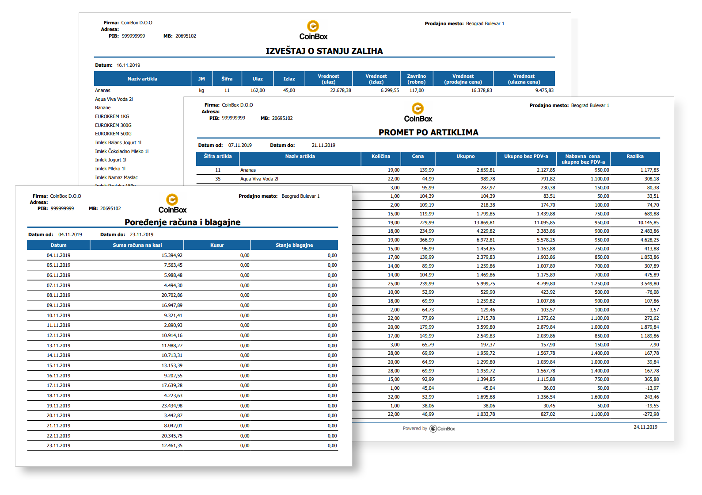The height and width of the screenshot is (495, 702).
Task: Click the Ulaz column header
Action: point(258,79)
